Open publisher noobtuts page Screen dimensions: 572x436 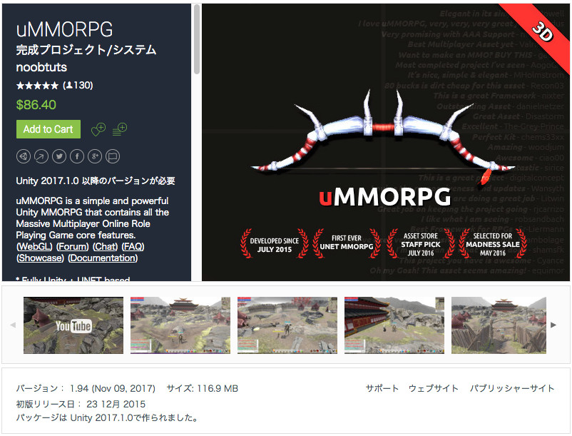[41, 67]
